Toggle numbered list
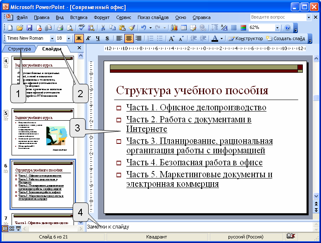Screen dimensions: 321x243 pos(150,38)
